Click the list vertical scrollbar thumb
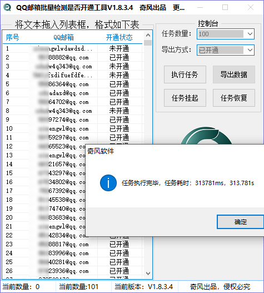The image size is (264, 293). click(x=148, y=43)
